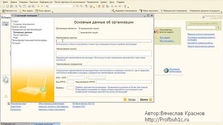Click the M+ memory toolbar button
This screenshot has height=125, width=223.
click(116, 6)
